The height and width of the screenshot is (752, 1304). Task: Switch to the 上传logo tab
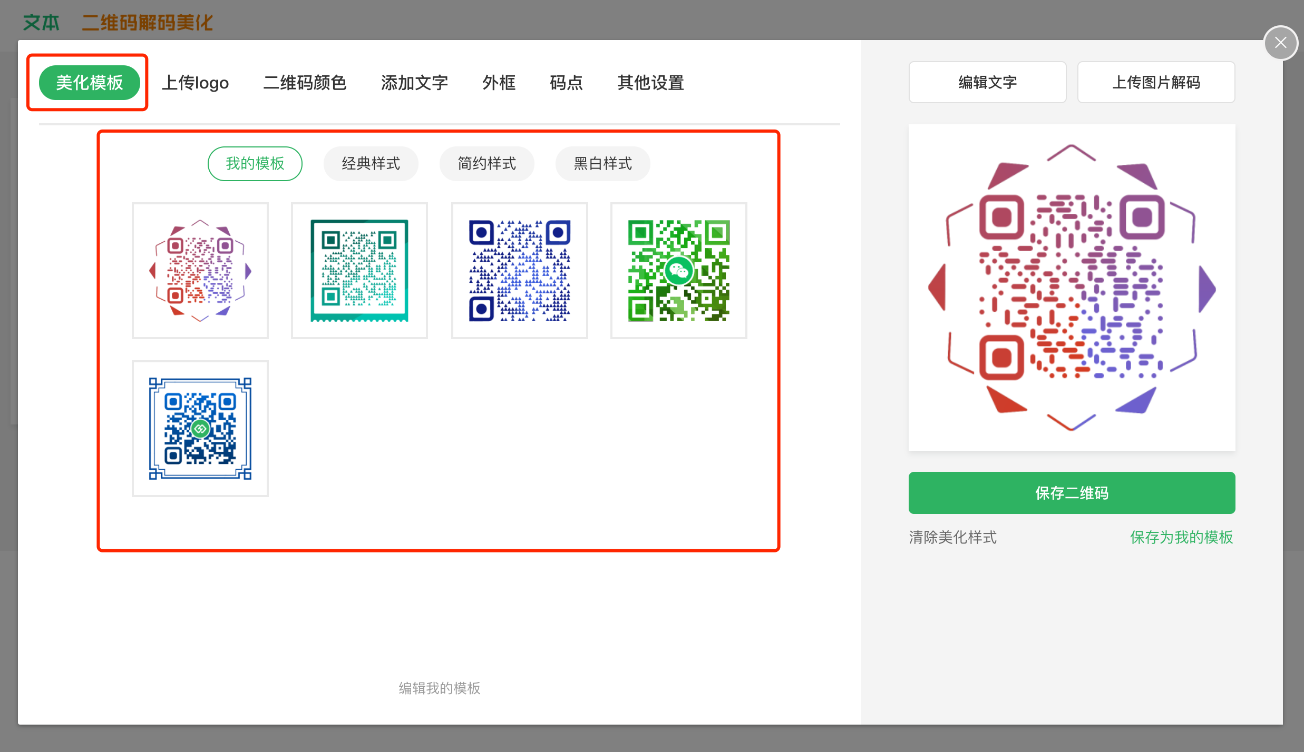click(195, 83)
